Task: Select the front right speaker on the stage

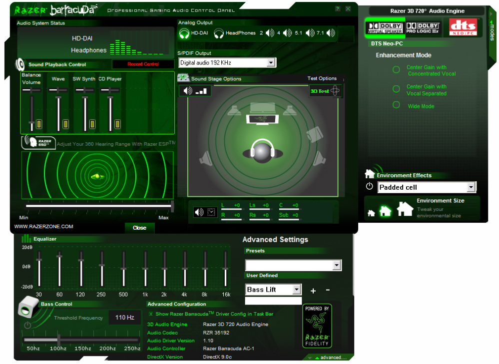Action: 290,110
